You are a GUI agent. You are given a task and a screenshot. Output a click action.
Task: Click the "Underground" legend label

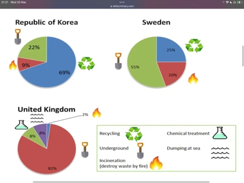coord(114,148)
